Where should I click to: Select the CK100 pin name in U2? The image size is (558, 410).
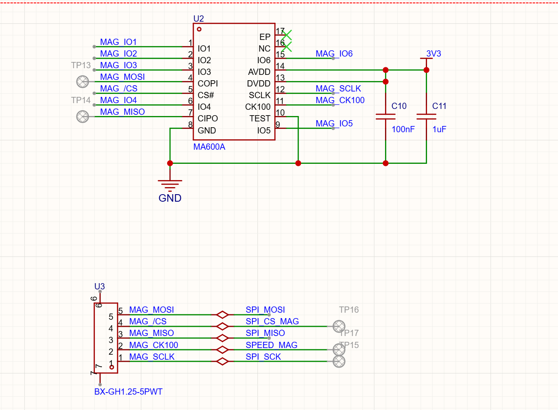258,107
